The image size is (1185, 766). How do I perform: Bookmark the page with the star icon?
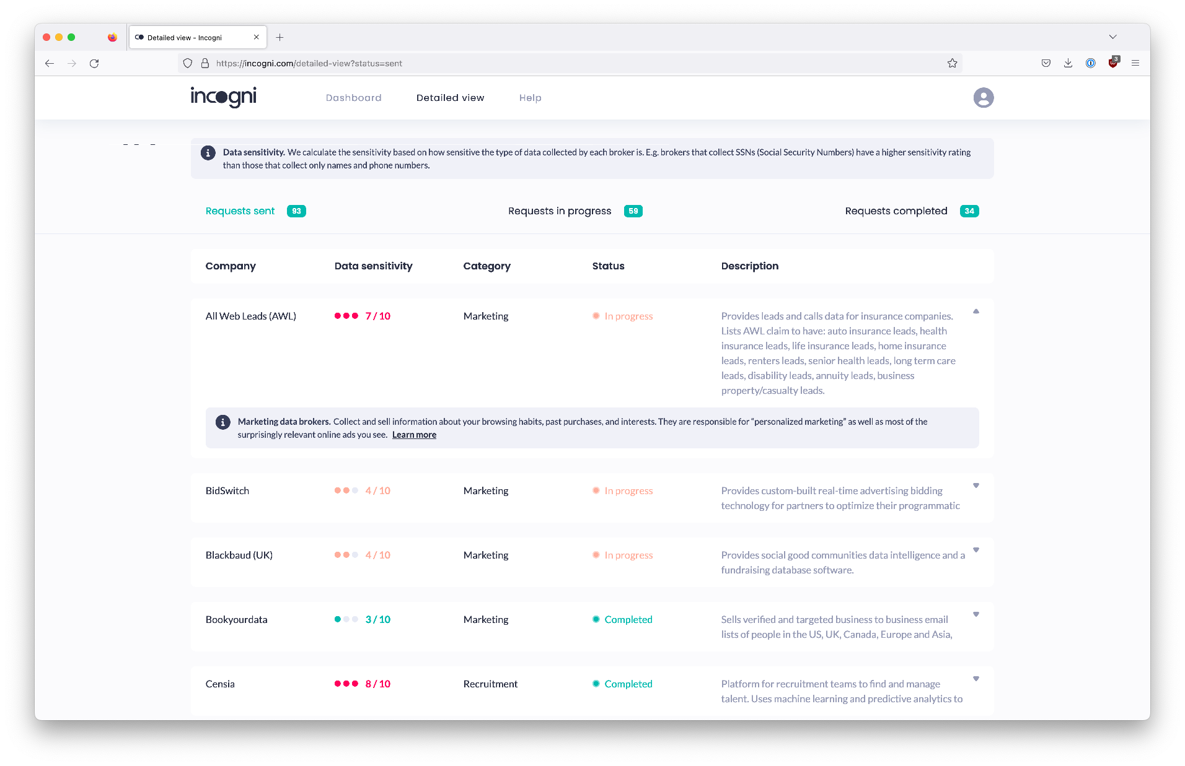953,63
